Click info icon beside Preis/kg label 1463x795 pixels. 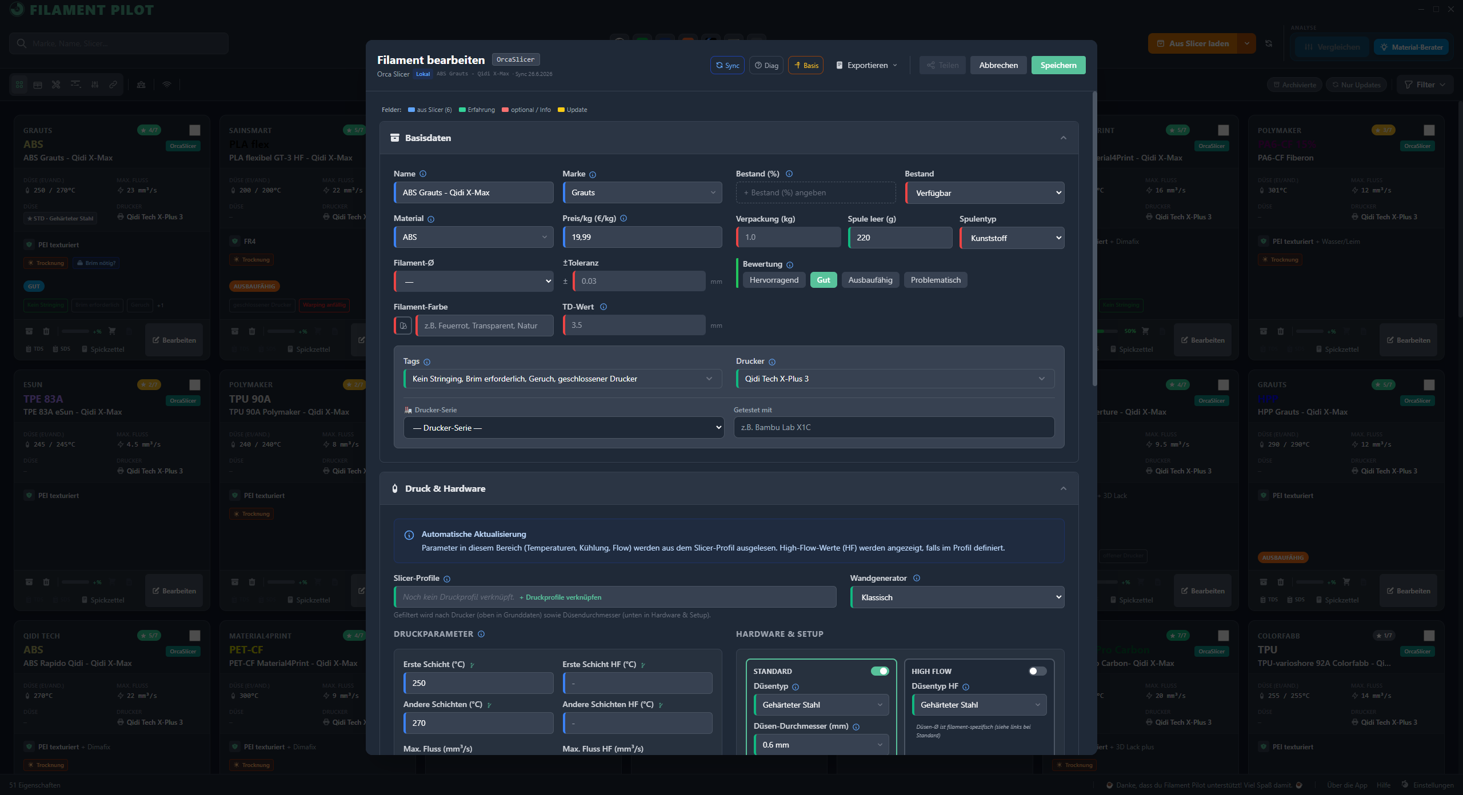[x=623, y=218]
